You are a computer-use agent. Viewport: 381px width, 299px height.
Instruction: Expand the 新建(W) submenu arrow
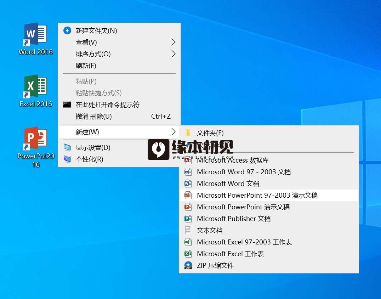(173, 132)
